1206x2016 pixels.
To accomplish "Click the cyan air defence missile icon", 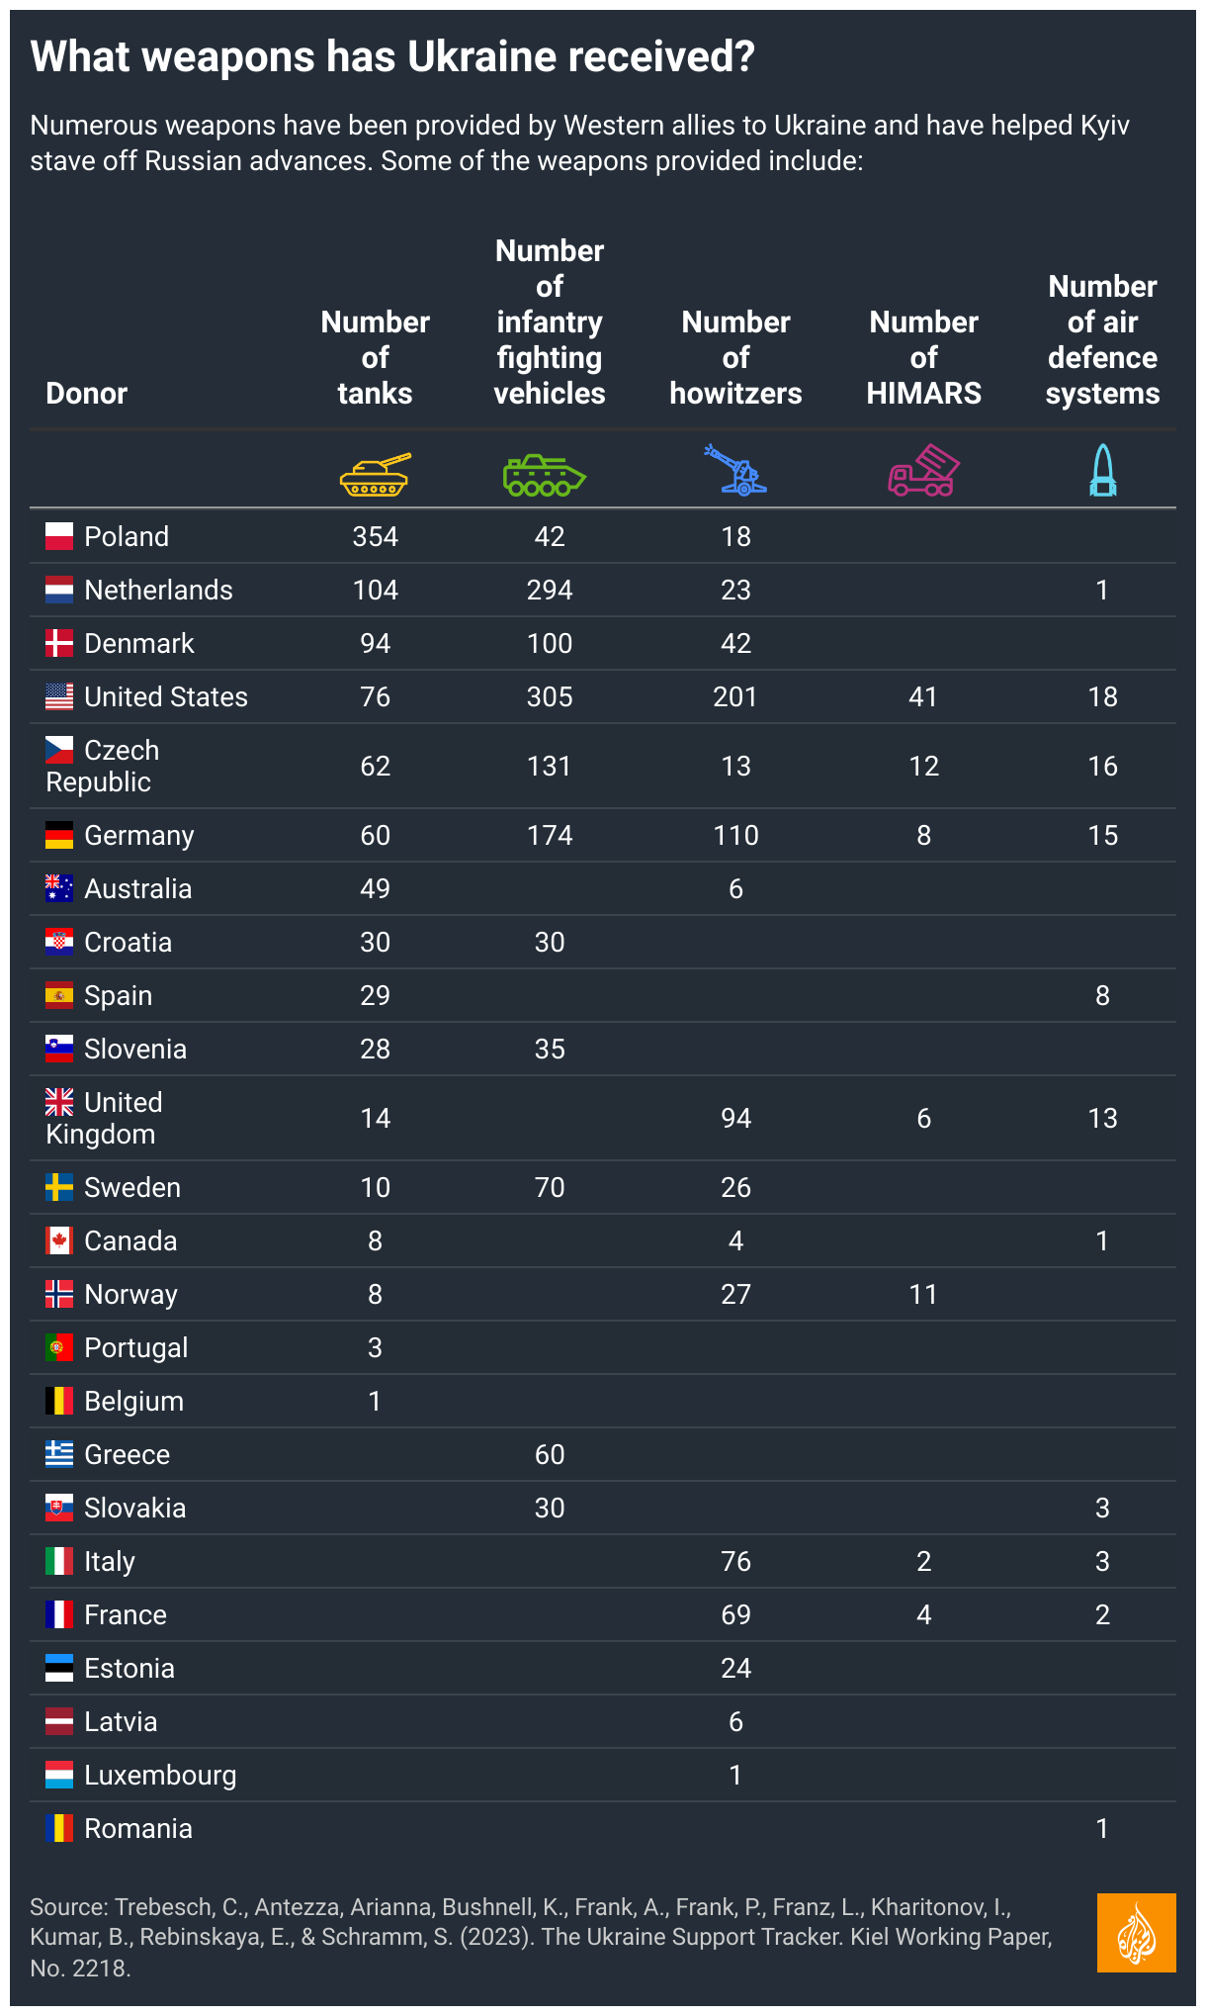I will pos(1103,470).
